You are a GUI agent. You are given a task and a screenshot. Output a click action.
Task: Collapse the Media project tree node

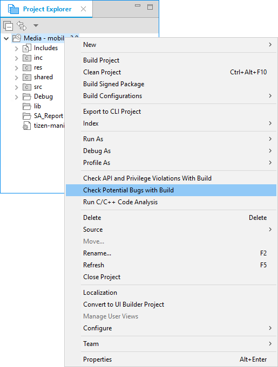click(6, 38)
